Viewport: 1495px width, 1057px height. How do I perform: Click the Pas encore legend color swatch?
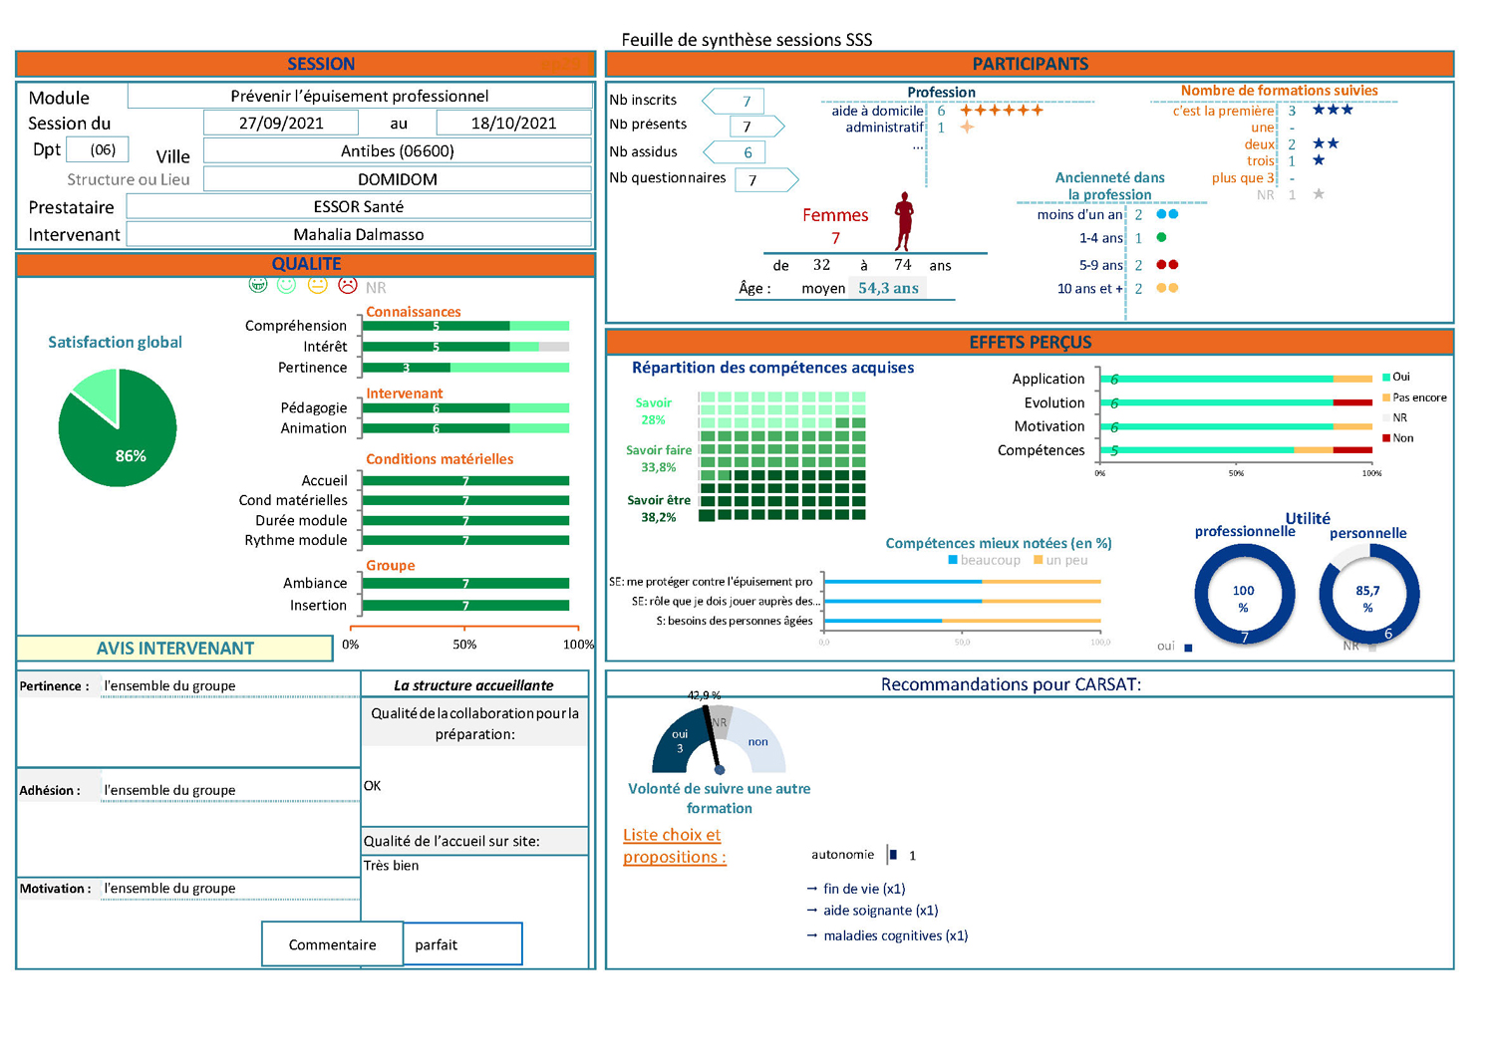point(1386,397)
